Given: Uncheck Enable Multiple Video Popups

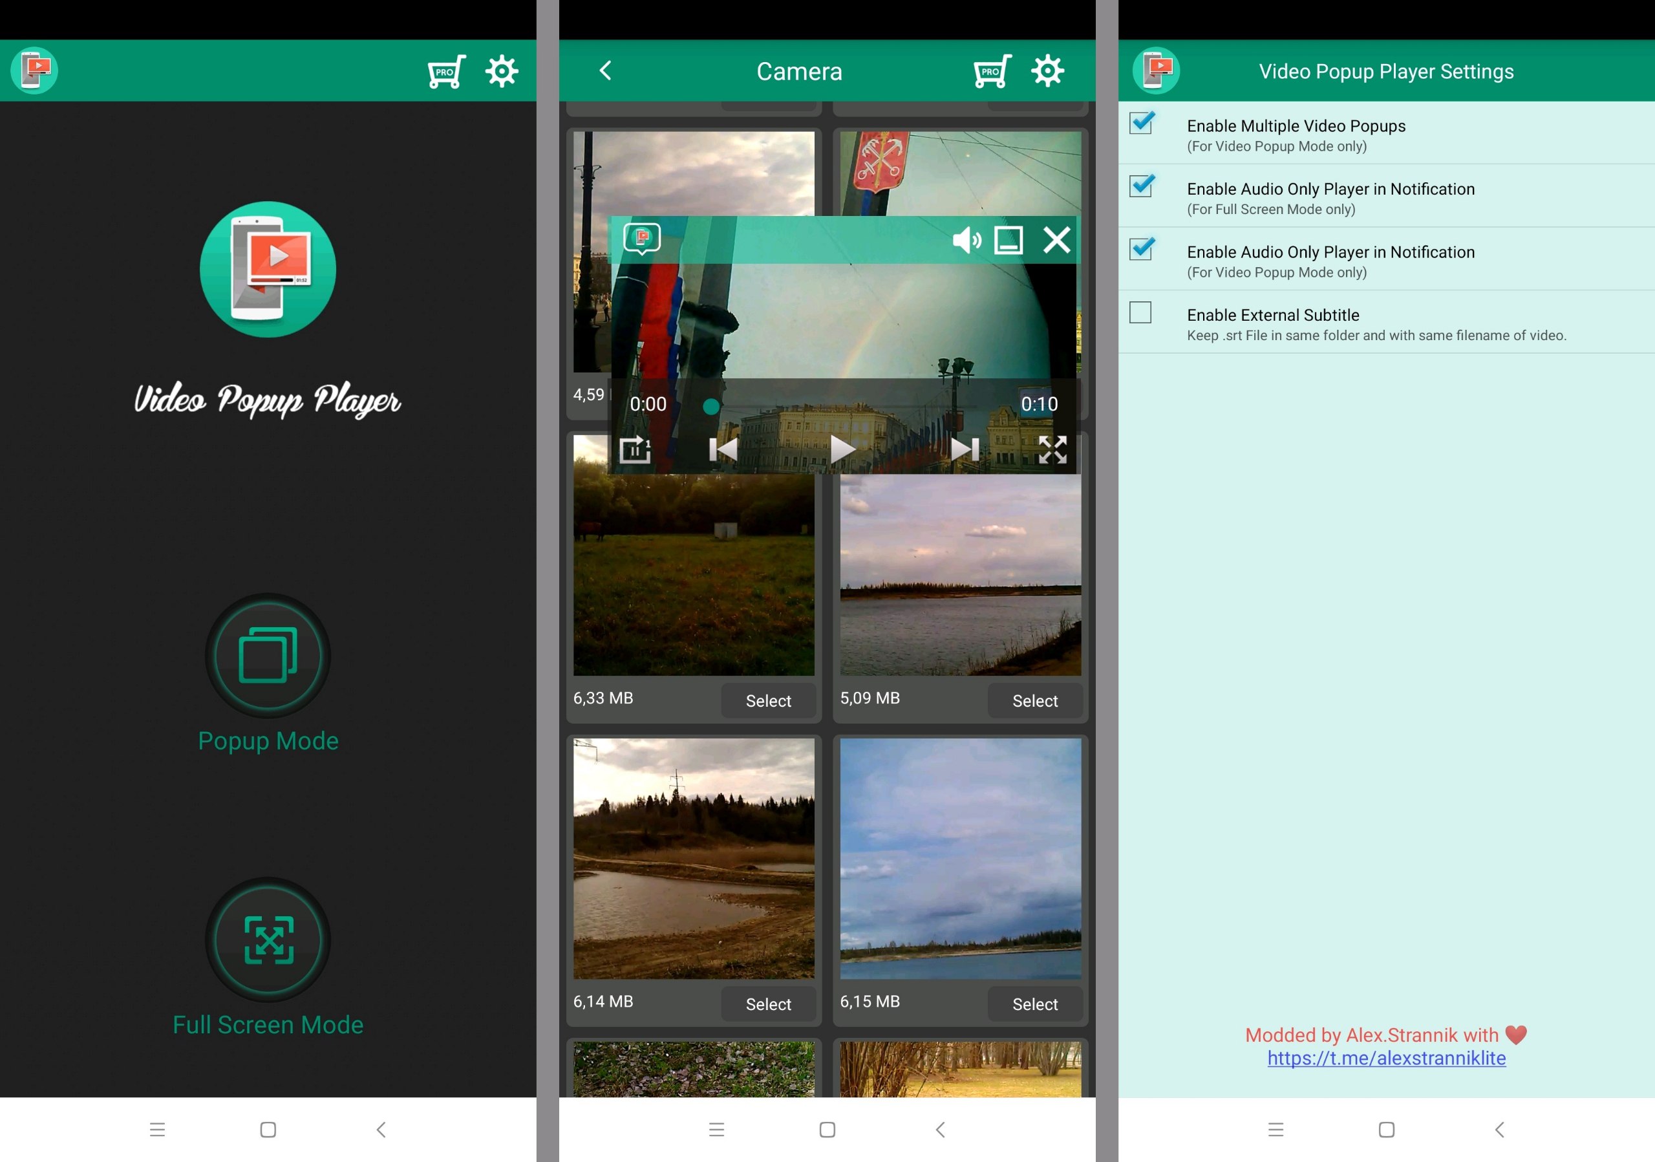Looking at the screenshot, I should pyautogui.click(x=1141, y=124).
